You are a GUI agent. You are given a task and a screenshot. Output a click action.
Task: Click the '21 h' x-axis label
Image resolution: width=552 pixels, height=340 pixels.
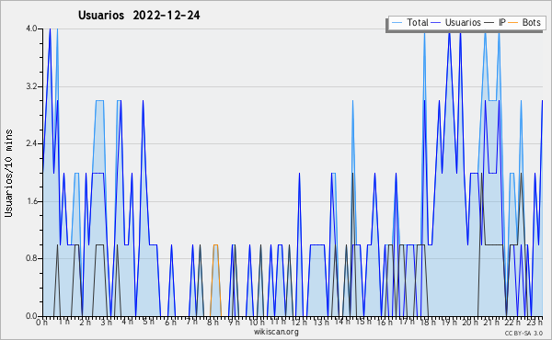[491, 322]
